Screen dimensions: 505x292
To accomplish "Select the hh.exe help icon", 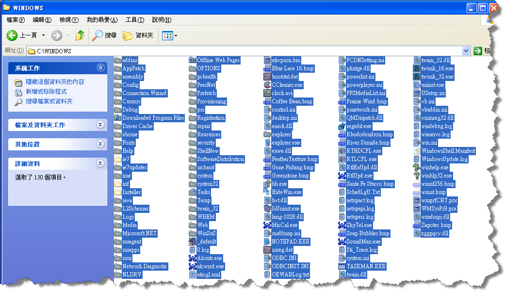I will coord(267,184).
